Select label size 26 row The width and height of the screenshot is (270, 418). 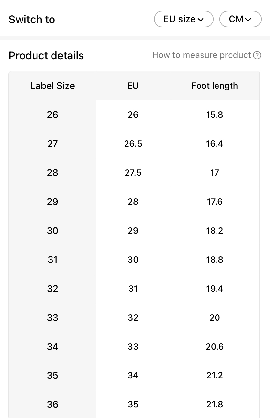tap(52, 115)
